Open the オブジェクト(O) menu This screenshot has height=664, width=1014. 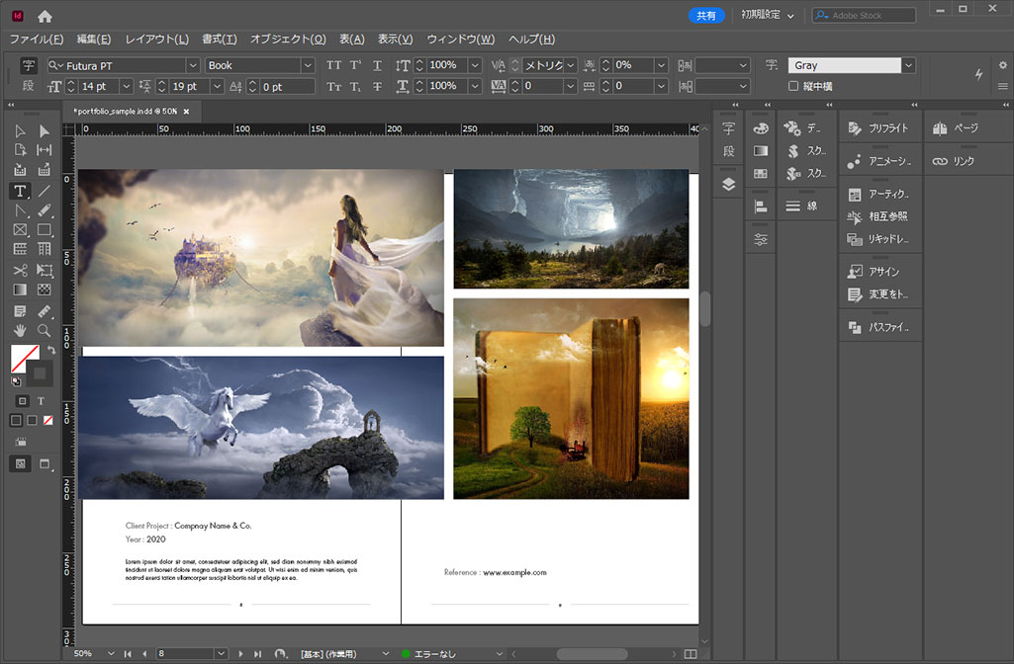[287, 40]
